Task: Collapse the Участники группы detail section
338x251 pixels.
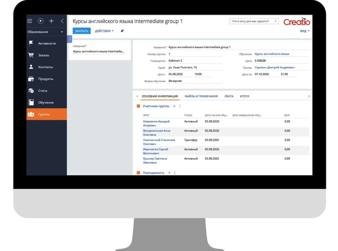Action: pyautogui.click(x=138, y=106)
